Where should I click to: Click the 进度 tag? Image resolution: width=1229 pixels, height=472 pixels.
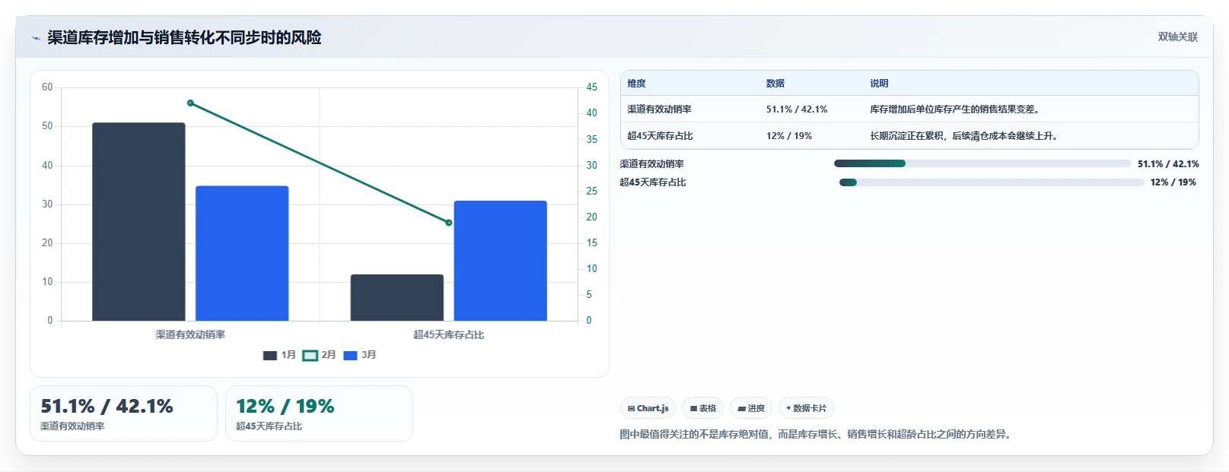[x=751, y=408]
